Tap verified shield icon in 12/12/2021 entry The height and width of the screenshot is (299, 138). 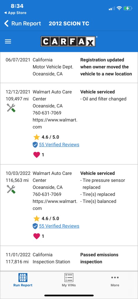35,145
